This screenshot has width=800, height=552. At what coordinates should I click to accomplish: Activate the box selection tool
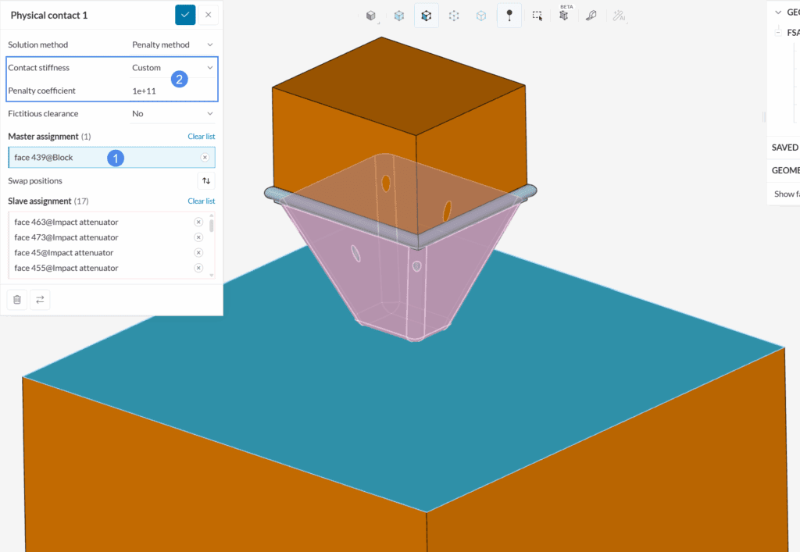[537, 16]
